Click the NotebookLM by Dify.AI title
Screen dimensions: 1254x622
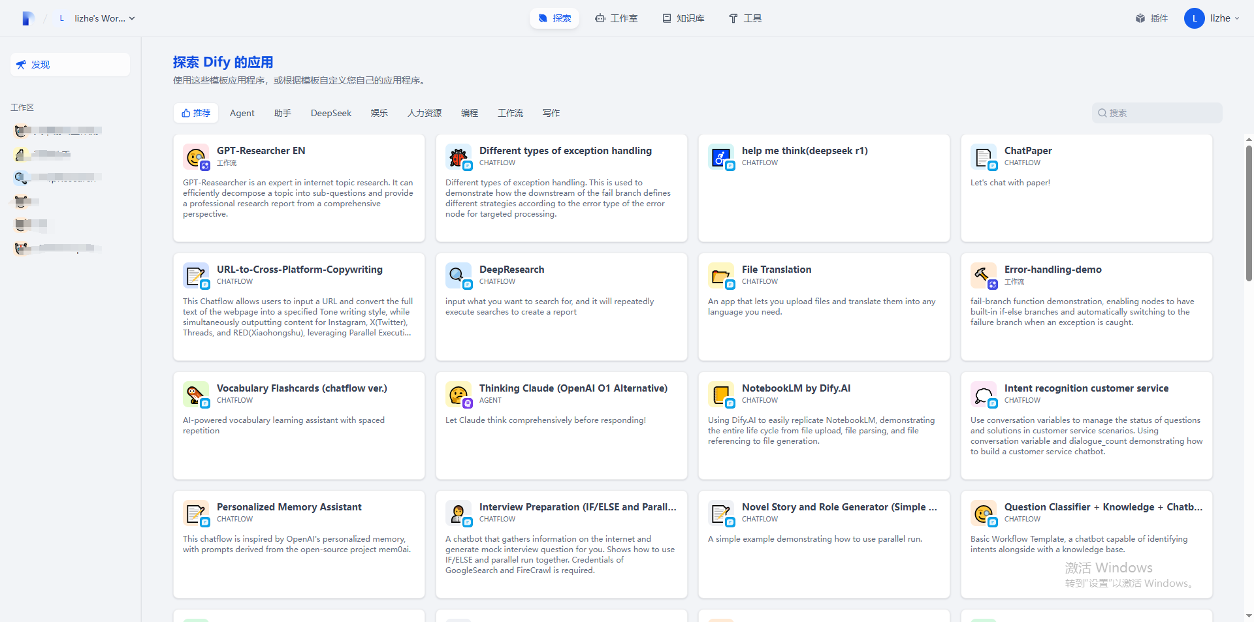pos(796,388)
